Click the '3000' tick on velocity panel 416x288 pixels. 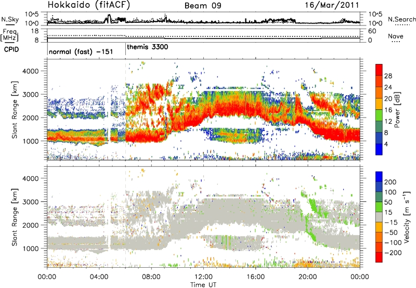pyautogui.click(x=31, y=202)
